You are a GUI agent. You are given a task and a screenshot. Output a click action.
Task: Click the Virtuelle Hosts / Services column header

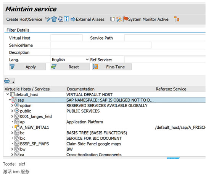point(35,89)
